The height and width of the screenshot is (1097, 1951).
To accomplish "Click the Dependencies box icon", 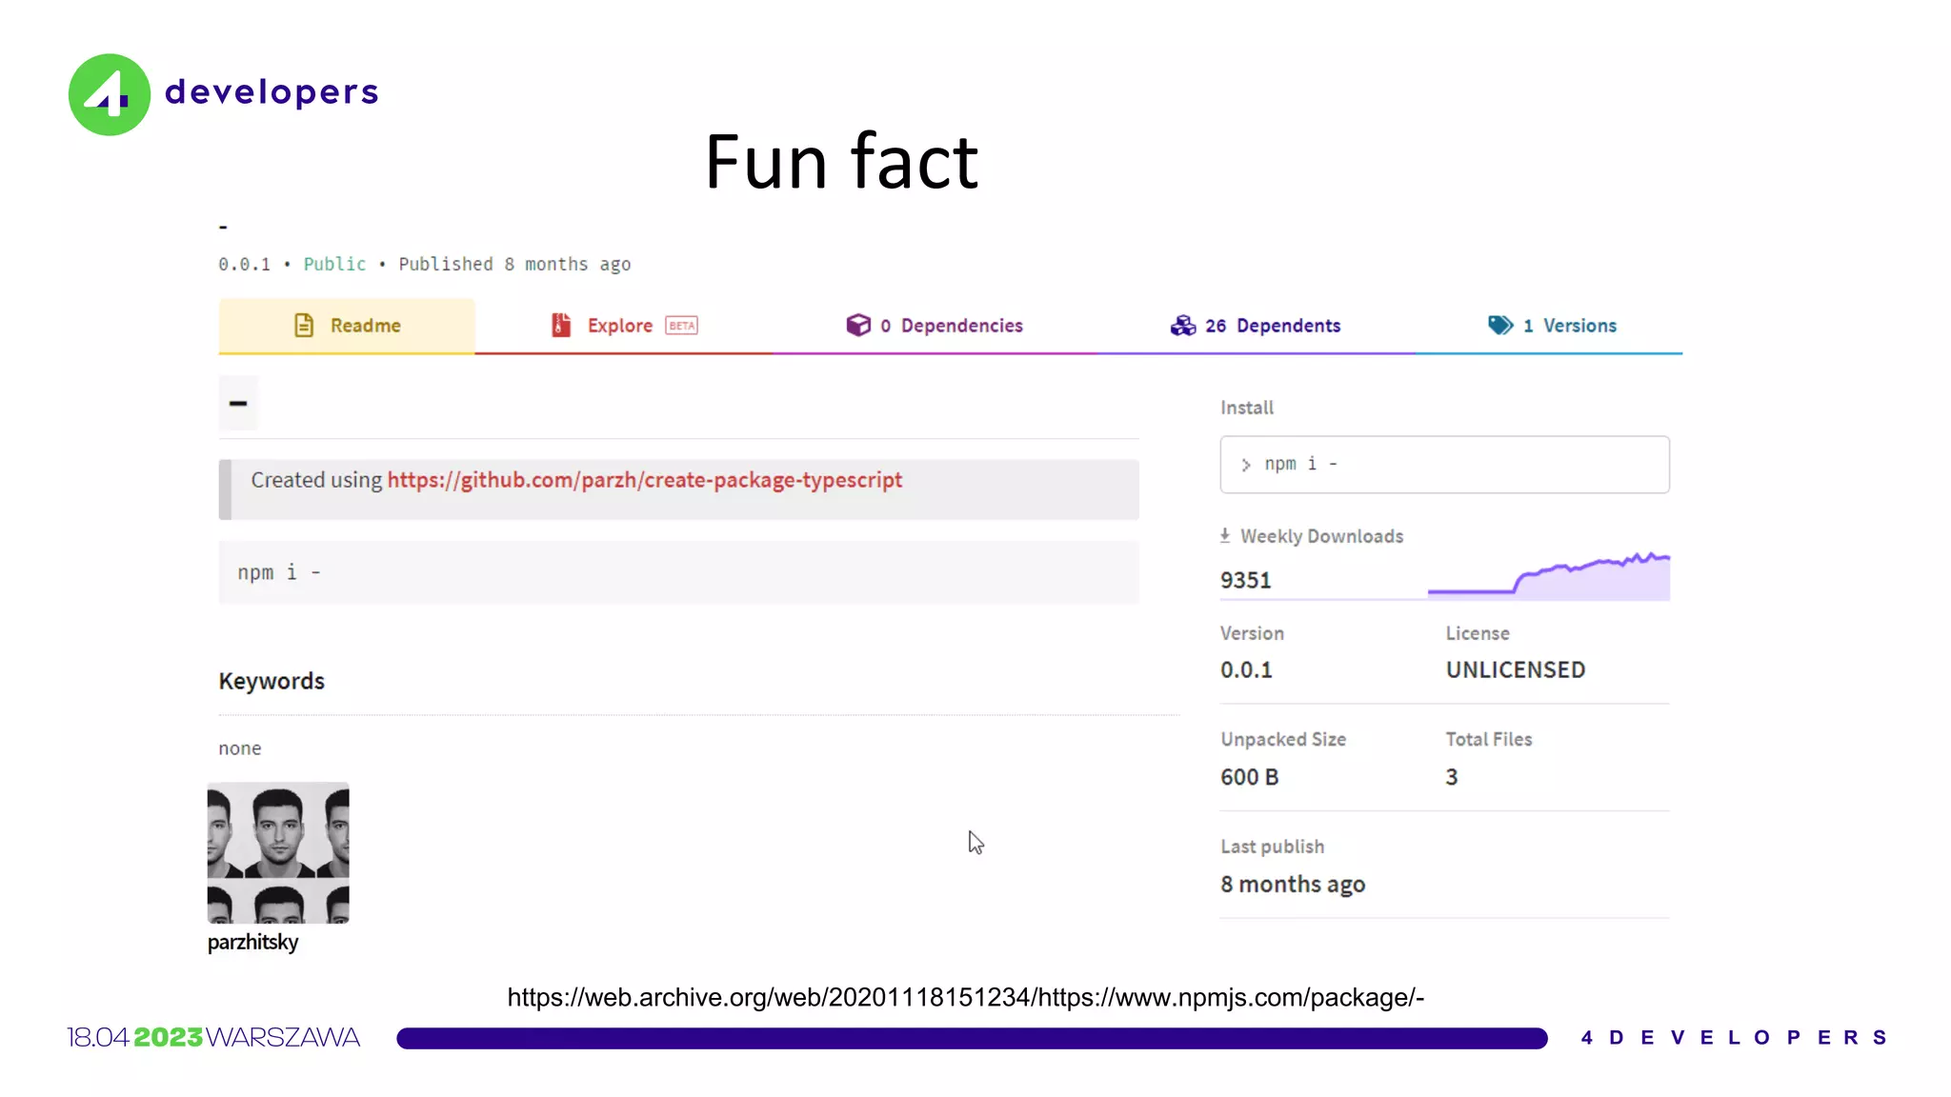I will 858,326.
